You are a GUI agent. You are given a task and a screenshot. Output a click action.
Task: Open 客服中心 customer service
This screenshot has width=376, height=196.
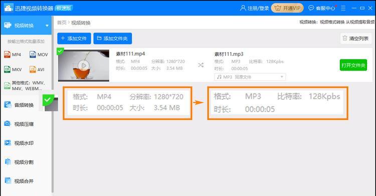(322, 8)
